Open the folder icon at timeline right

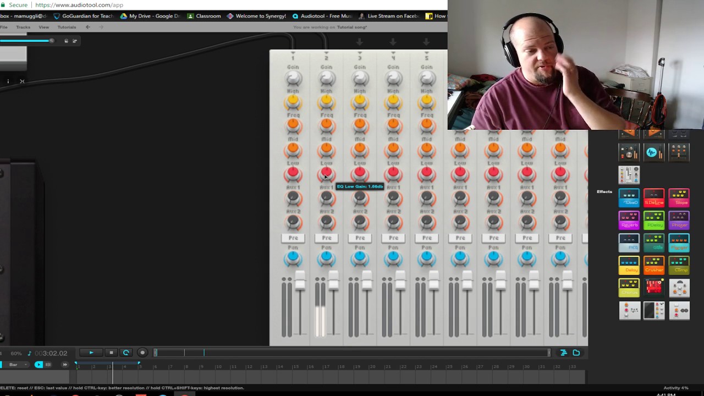pos(576,353)
